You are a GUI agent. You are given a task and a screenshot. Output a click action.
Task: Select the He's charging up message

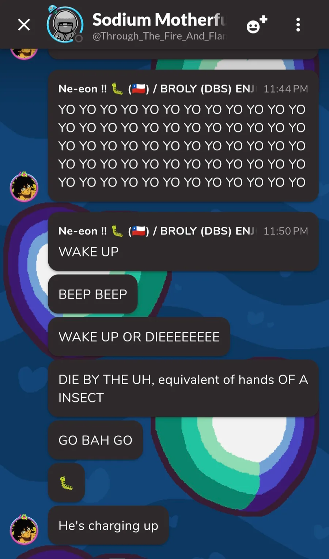pos(108,526)
